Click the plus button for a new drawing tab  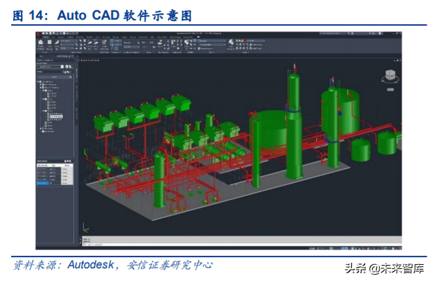point(77,56)
